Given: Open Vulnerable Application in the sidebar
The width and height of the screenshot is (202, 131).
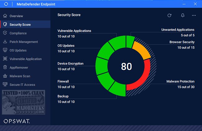Looking at the screenshot, I should click(x=25, y=59).
